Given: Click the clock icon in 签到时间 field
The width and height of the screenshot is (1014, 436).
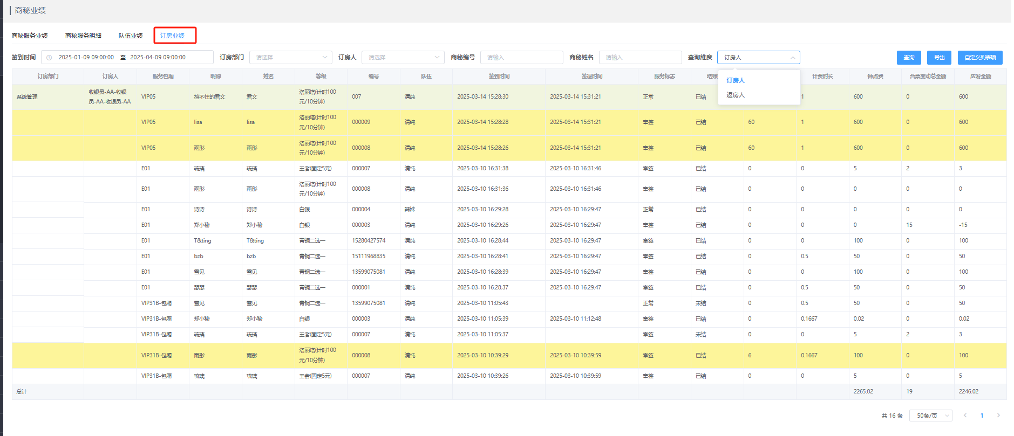Looking at the screenshot, I should 49,58.
